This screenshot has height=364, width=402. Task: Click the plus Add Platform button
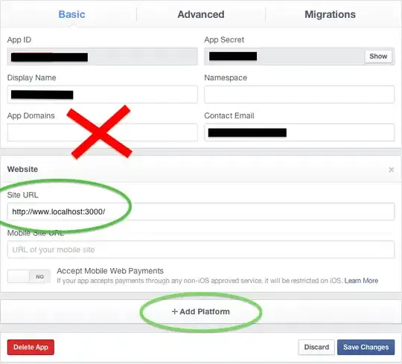201,311
